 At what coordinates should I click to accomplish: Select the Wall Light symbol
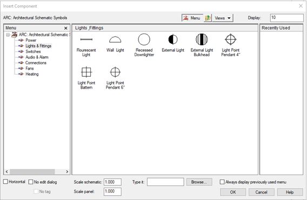point(115,39)
